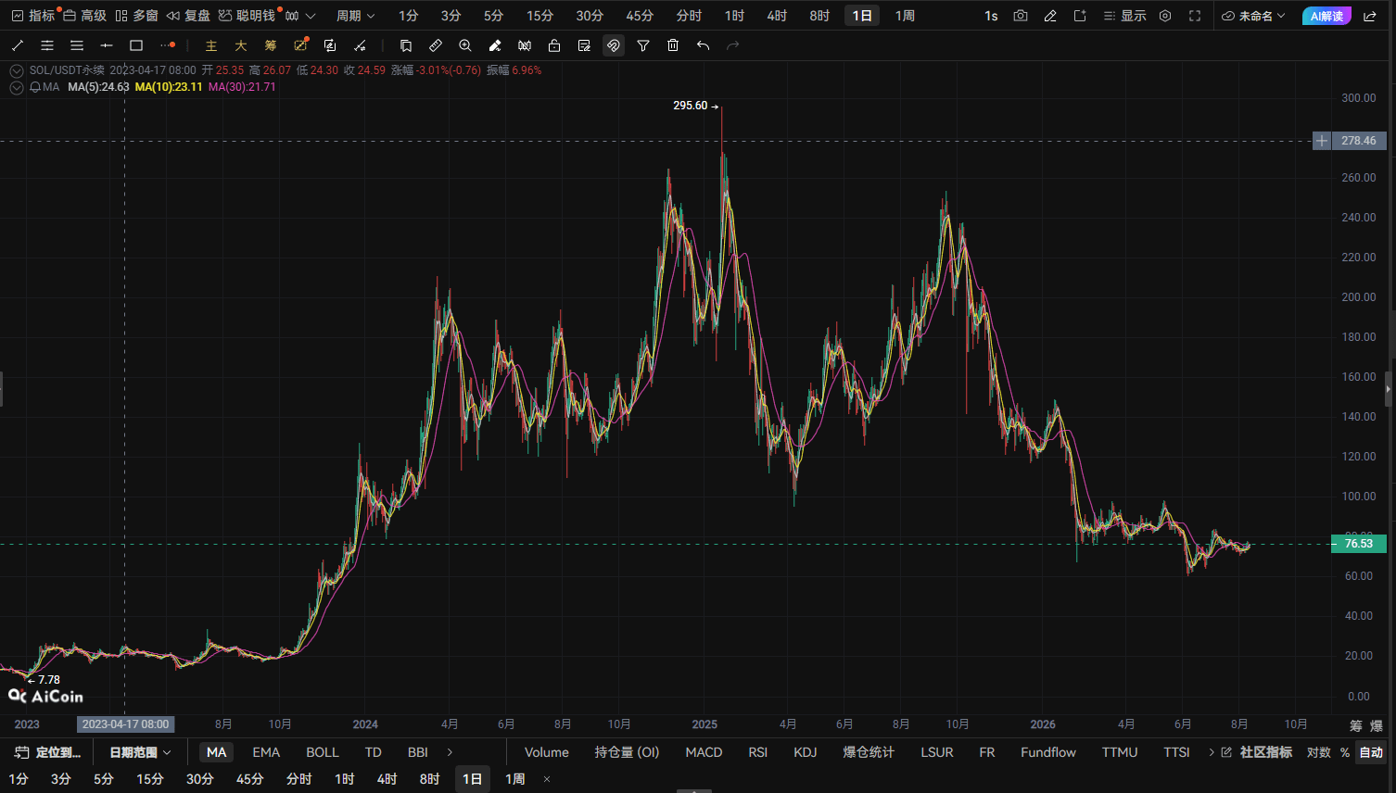Click the 显示 display options button
The image size is (1396, 793).
[1124, 16]
